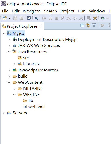Image resolution: width=111 pixels, height=144 pixels.
Task: Select Deployment Descriptor: Myjsp item
Action: (x=47, y=40)
